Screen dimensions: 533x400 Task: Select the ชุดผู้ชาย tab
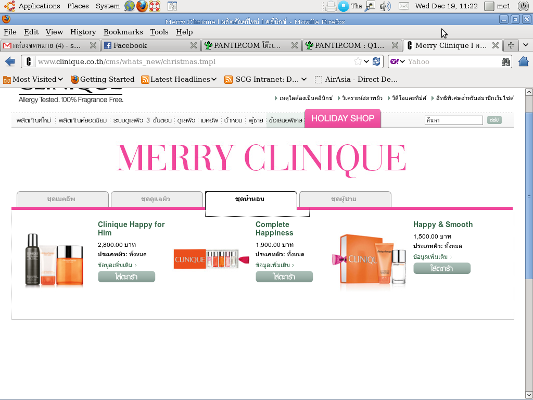tap(345, 199)
